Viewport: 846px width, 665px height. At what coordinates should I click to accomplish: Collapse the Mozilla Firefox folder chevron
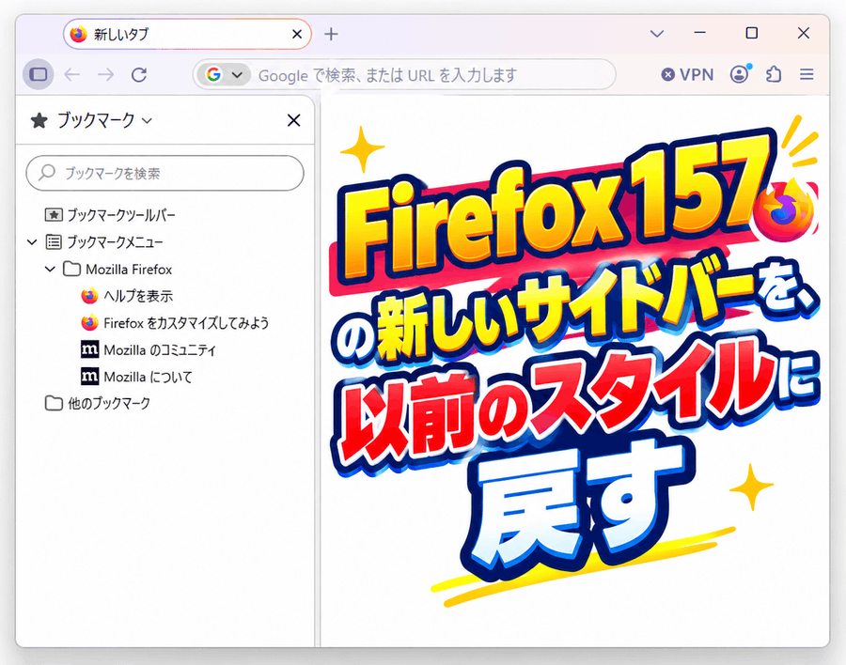click(x=50, y=269)
